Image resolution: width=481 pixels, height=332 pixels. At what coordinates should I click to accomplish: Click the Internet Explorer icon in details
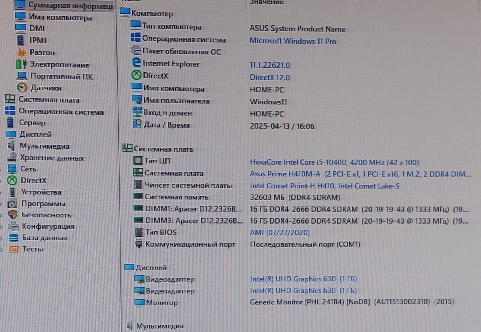[x=136, y=63]
